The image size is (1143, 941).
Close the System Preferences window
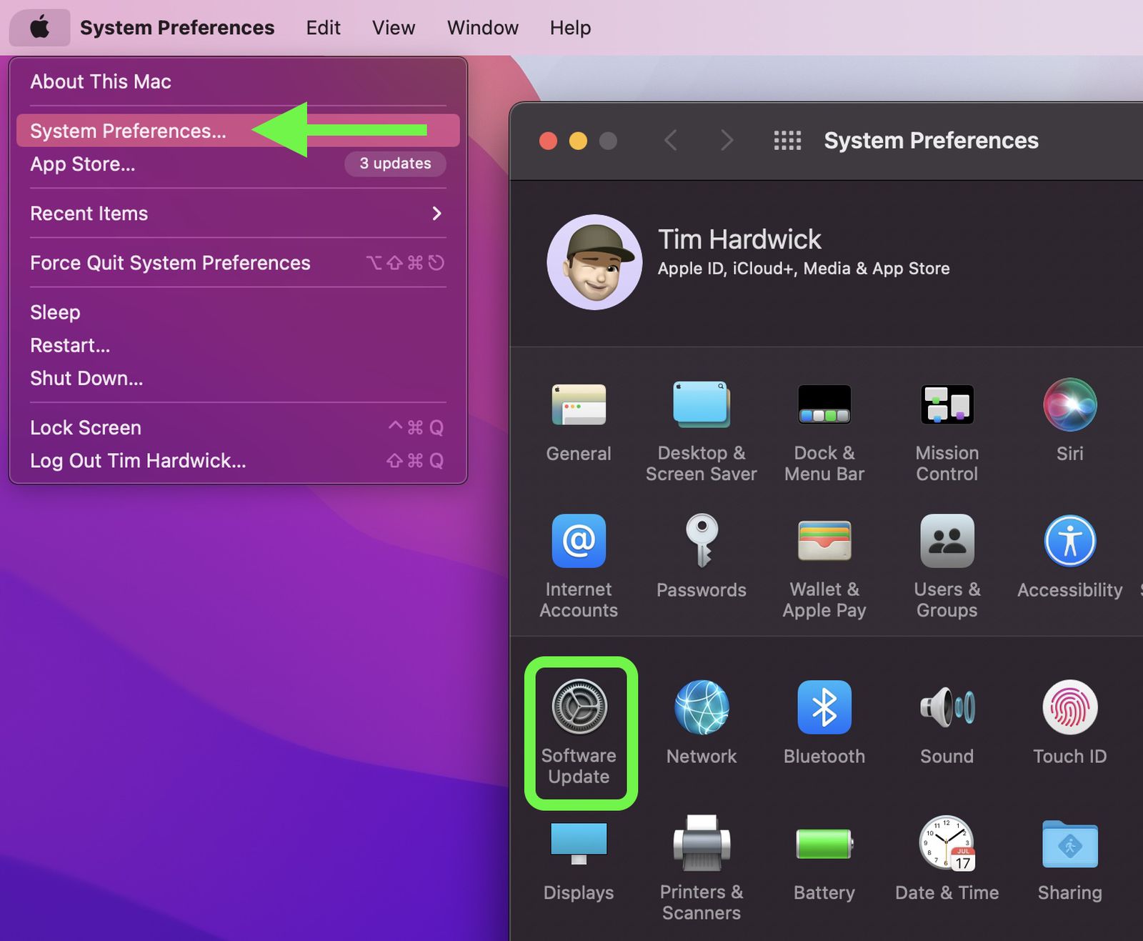click(x=548, y=141)
